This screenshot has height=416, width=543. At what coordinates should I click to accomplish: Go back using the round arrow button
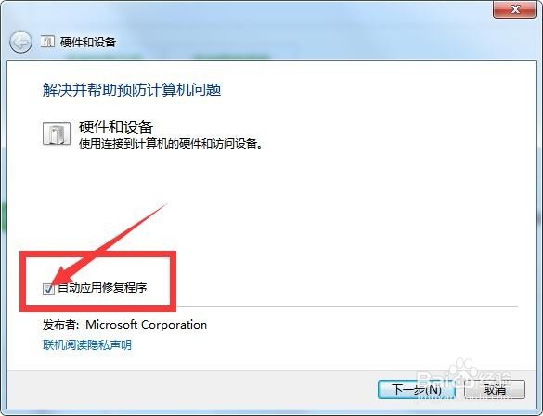(x=20, y=43)
